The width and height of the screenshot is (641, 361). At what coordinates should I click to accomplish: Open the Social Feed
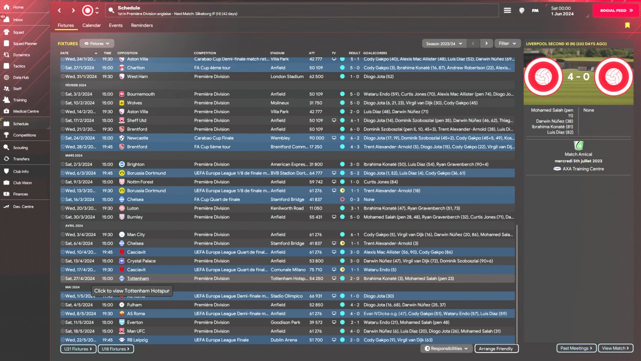pyautogui.click(x=615, y=10)
